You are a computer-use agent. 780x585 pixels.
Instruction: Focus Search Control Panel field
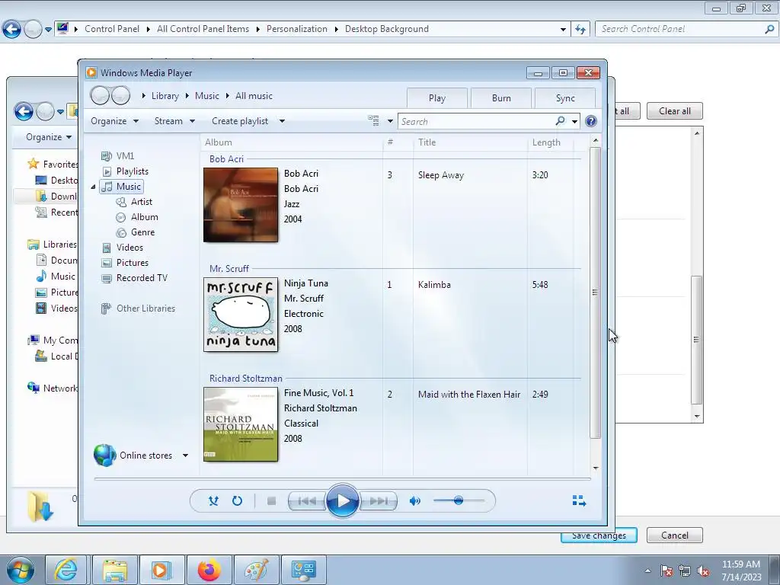click(x=680, y=29)
